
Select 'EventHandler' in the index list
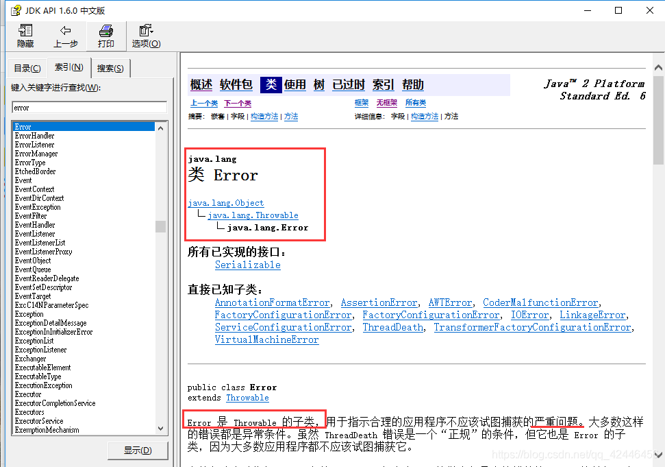(35, 224)
